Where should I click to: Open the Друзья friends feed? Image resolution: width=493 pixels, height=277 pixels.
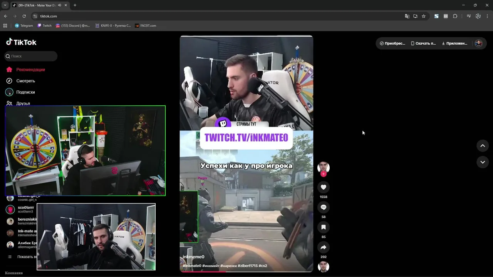pos(18,103)
